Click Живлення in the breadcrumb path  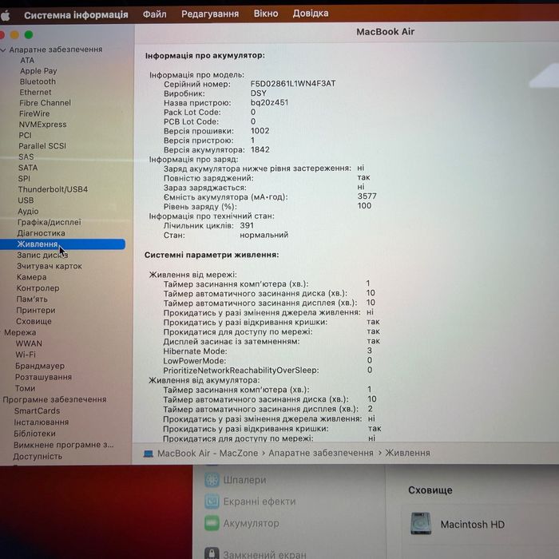407,453
